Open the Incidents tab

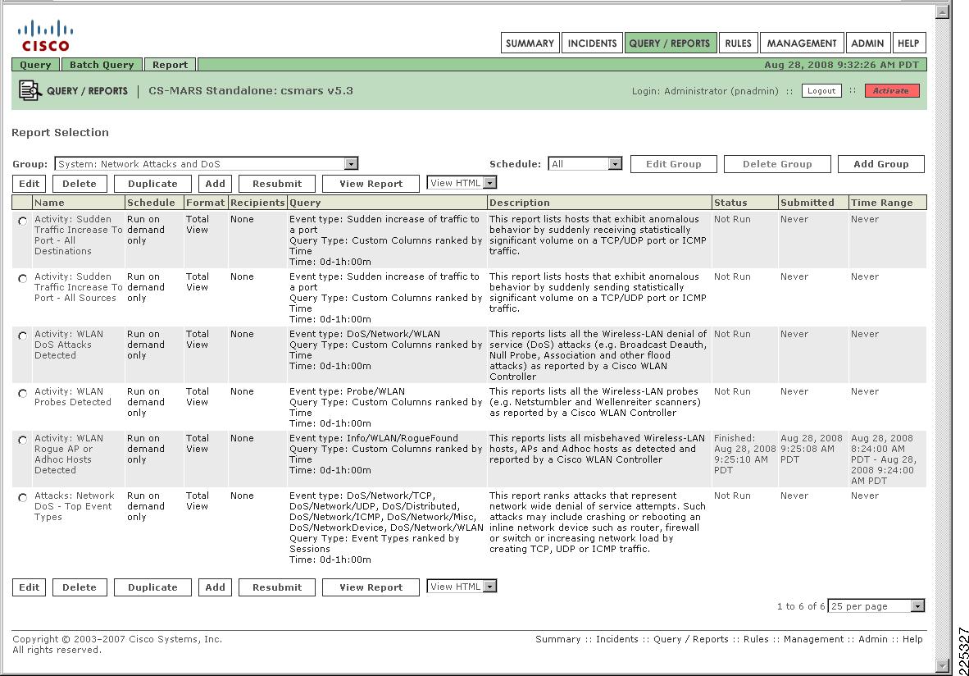pos(592,43)
